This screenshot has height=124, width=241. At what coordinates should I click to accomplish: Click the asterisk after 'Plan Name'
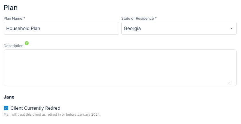click(24, 18)
